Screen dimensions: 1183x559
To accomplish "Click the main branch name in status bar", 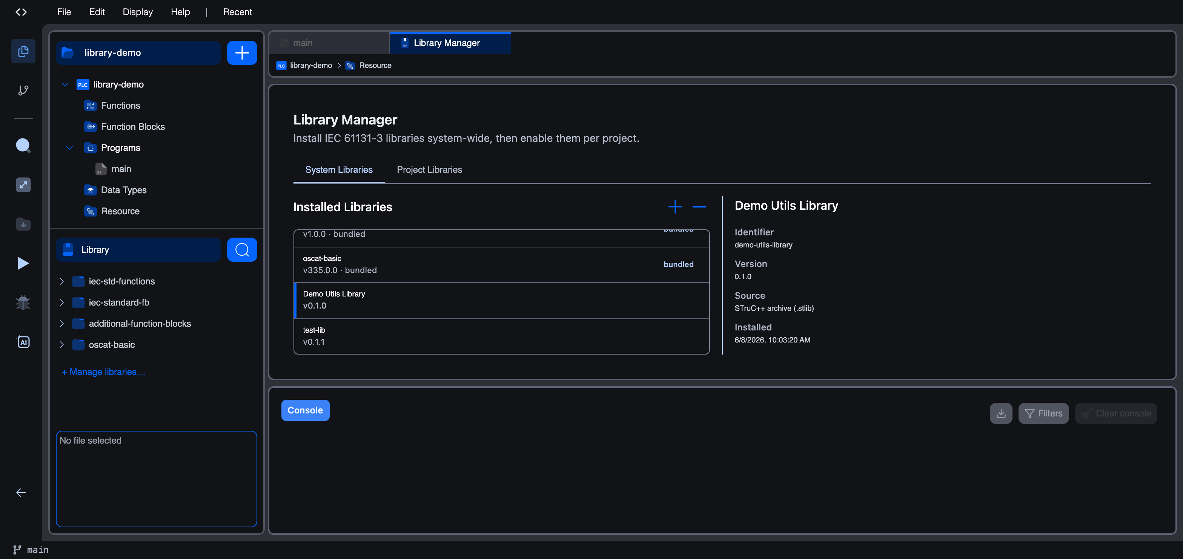I will (38, 549).
